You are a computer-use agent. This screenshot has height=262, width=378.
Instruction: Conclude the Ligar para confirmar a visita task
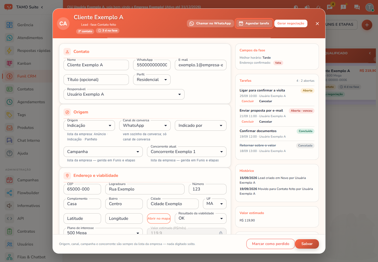[248, 101]
